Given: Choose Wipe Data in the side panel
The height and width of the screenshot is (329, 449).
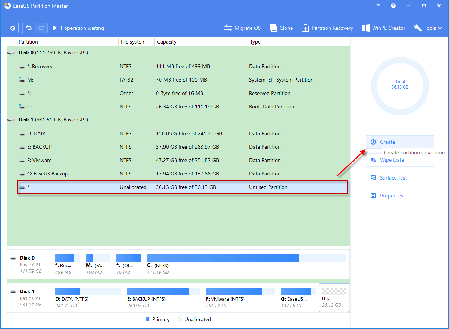Looking at the screenshot, I should pyautogui.click(x=400, y=160).
